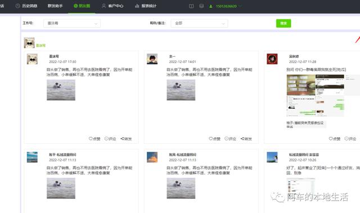Click the name 私域流量顾问 彭苗苗
Screen dimensions: 360x213
tap(304, 155)
